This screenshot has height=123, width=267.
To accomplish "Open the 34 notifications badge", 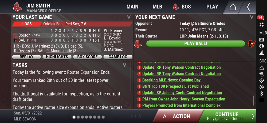I will click(x=260, y=17).
